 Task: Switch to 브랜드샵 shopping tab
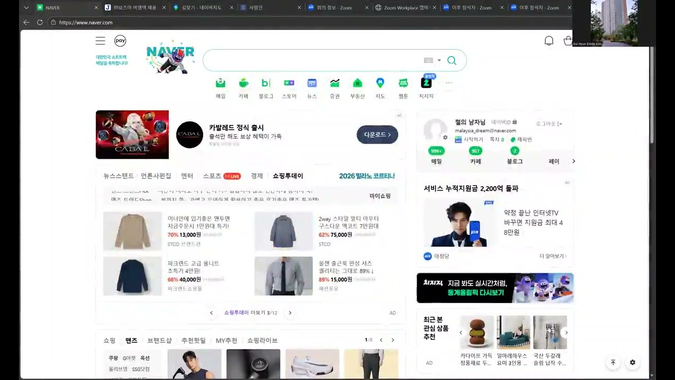tap(159, 340)
